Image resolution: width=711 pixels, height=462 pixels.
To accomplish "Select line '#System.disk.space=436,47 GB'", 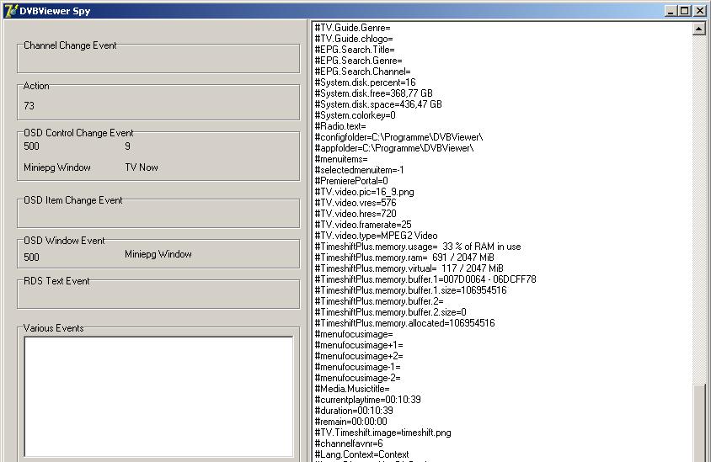I will point(378,104).
